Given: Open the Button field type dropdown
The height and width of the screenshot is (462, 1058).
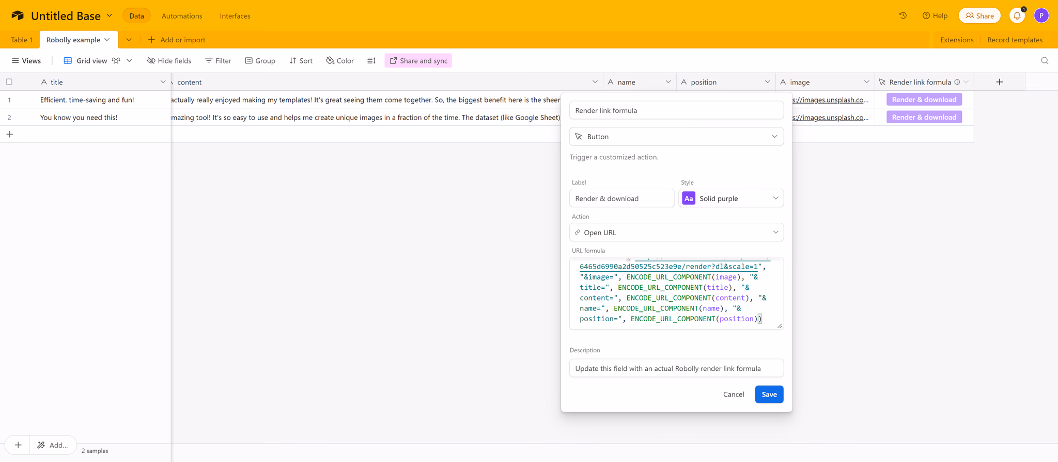Looking at the screenshot, I should [x=676, y=137].
